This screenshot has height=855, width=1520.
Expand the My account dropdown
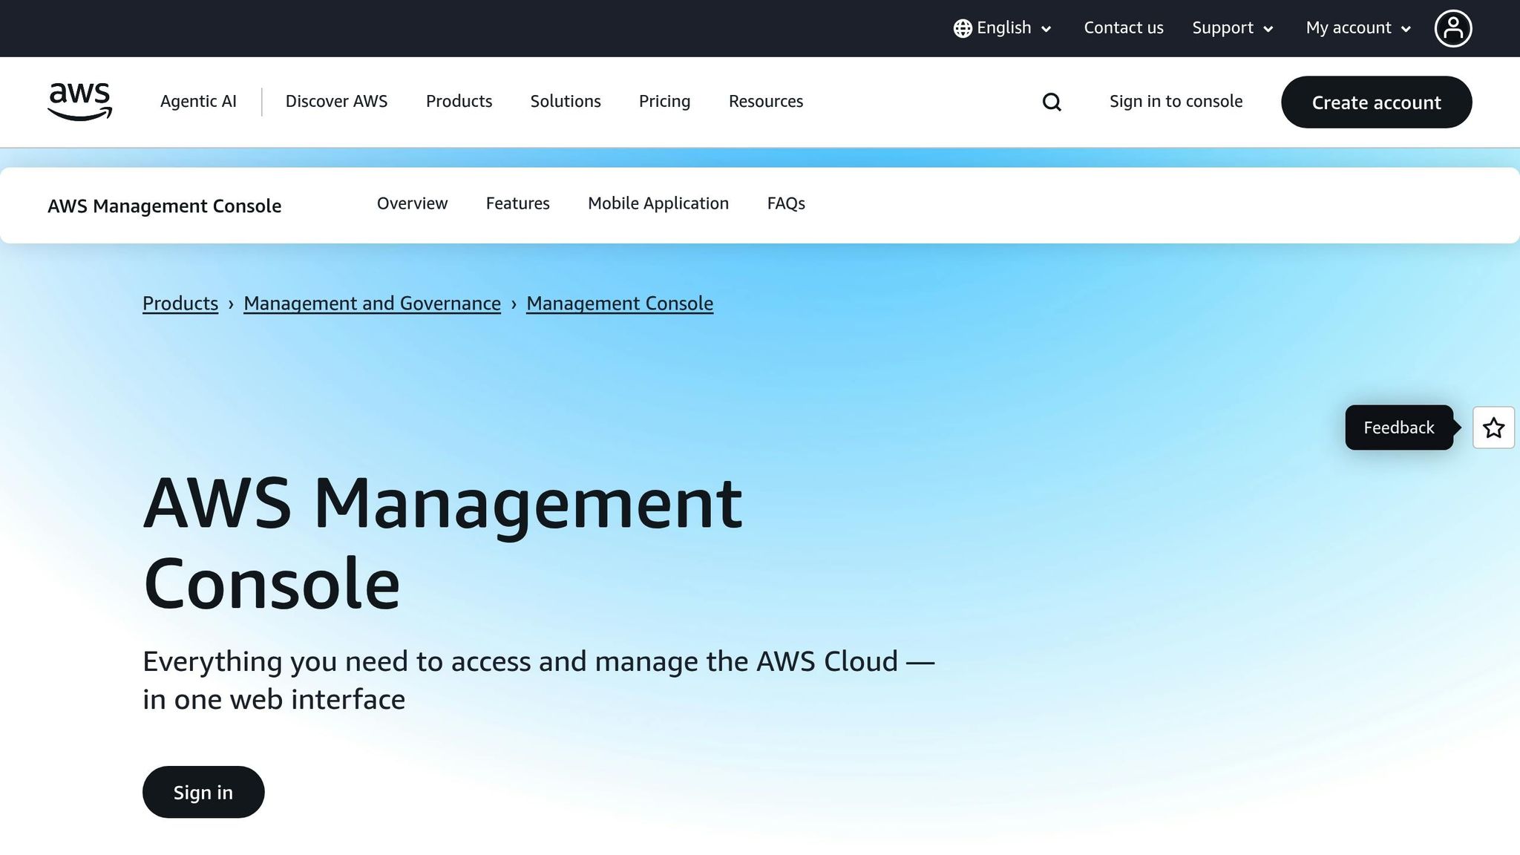[1358, 28]
